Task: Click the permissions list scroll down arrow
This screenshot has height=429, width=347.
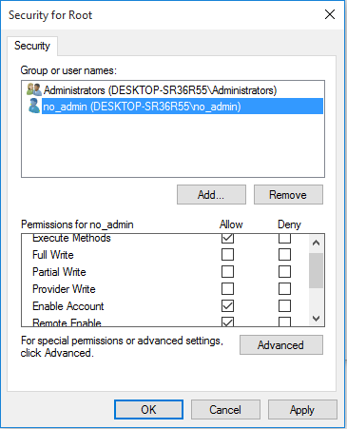Action: (316, 318)
